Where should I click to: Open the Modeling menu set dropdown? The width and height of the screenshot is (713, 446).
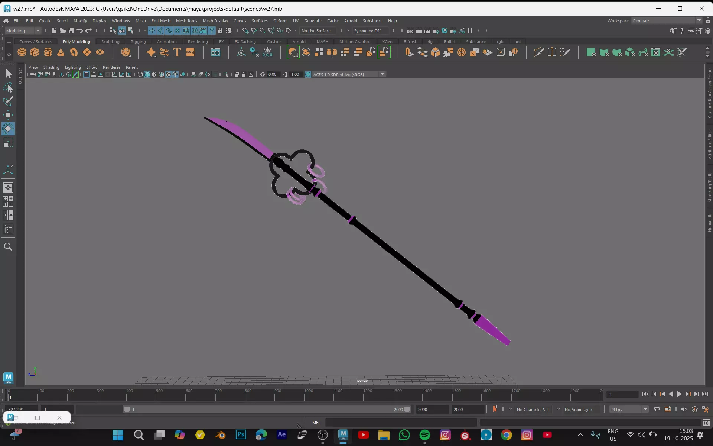[x=23, y=31]
